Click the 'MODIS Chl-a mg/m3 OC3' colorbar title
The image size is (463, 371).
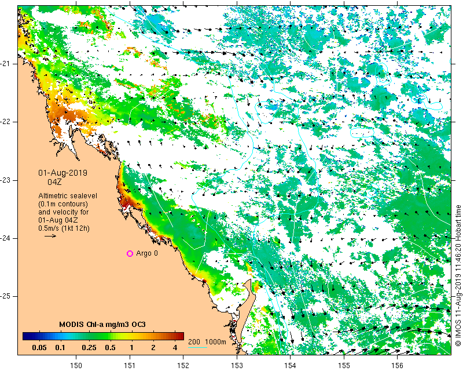[102, 325]
